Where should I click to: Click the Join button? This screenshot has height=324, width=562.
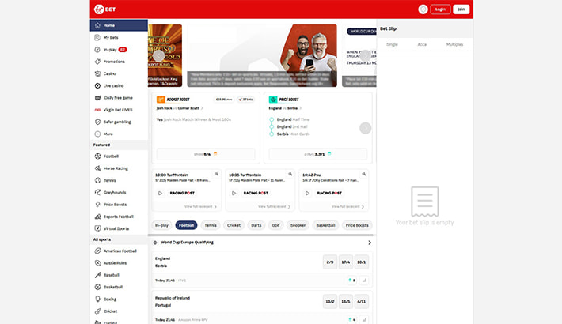tap(461, 9)
